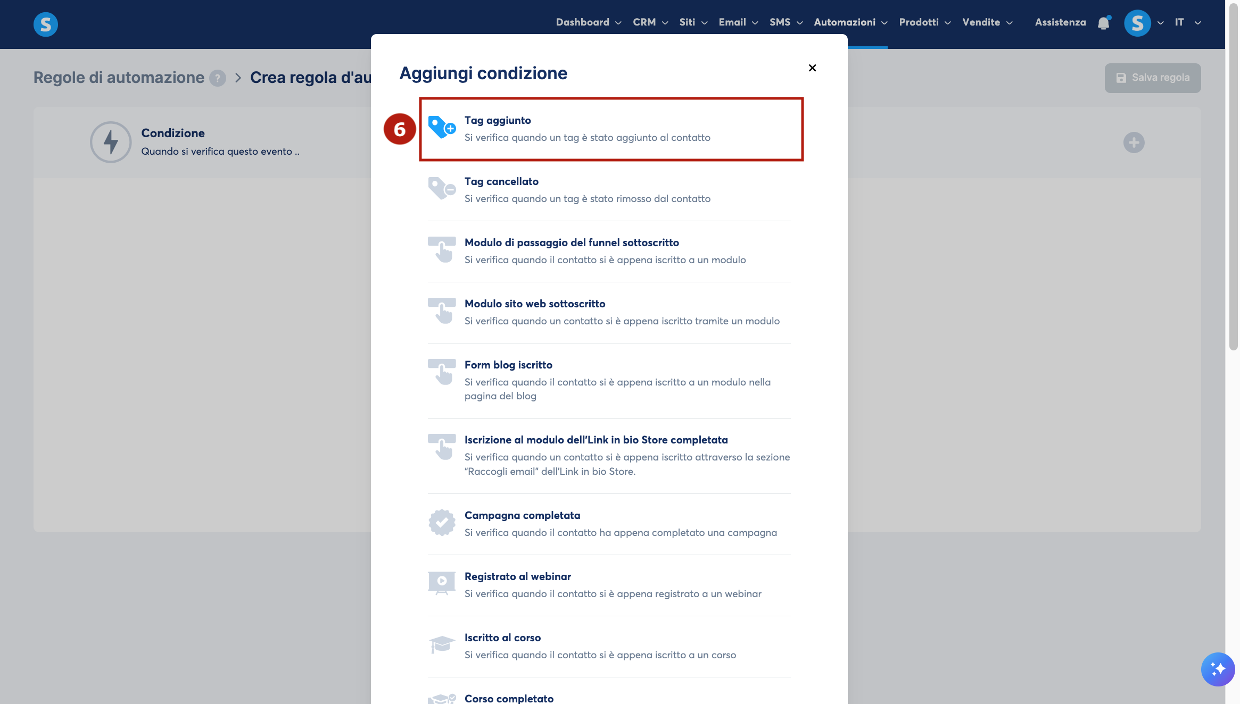Open the Assistenza menu item

pyautogui.click(x=1060, y=22)
